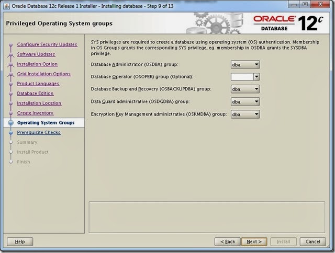Click the Database Edition step bullet
This screenshot has height=253, width=335.
click(11, 94)
